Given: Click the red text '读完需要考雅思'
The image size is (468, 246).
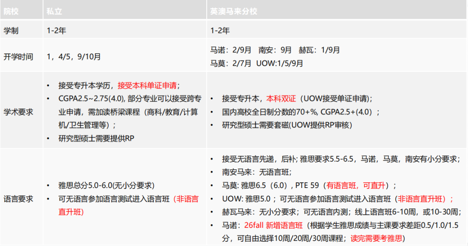Looking at the screenshot, I should [377, 238].
